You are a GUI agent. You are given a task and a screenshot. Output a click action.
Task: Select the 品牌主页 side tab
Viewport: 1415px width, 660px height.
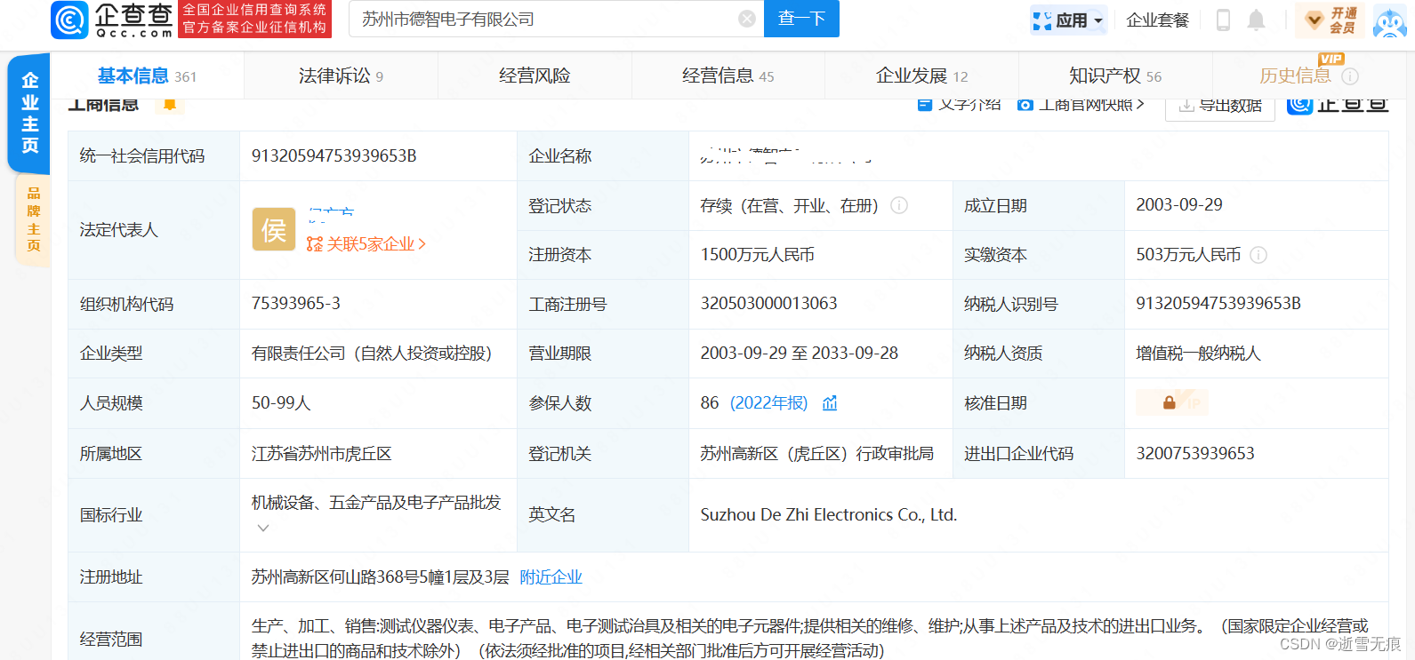pyautogui.click(x=33, y=219)
